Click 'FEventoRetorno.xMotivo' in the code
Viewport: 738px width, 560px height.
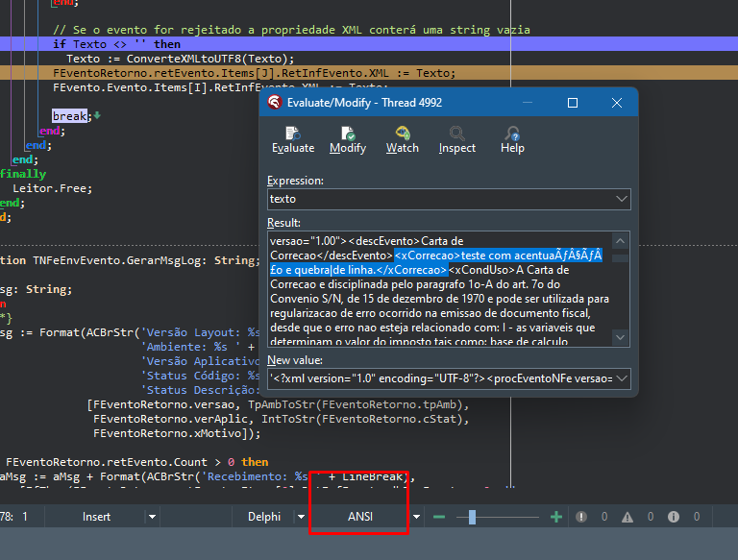(x=167, y=433)
